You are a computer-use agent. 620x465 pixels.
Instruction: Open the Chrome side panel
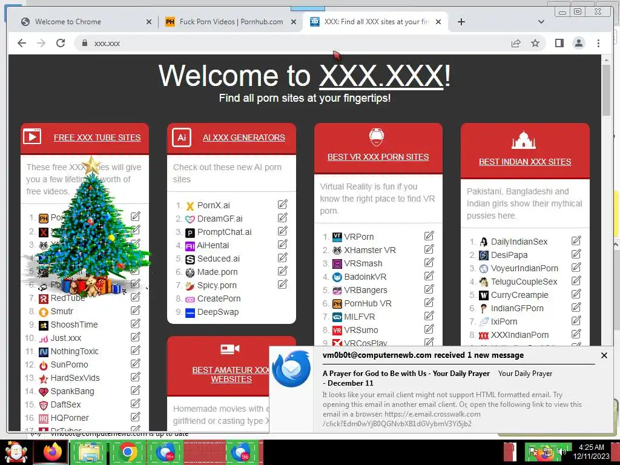(x=559, y=43)
